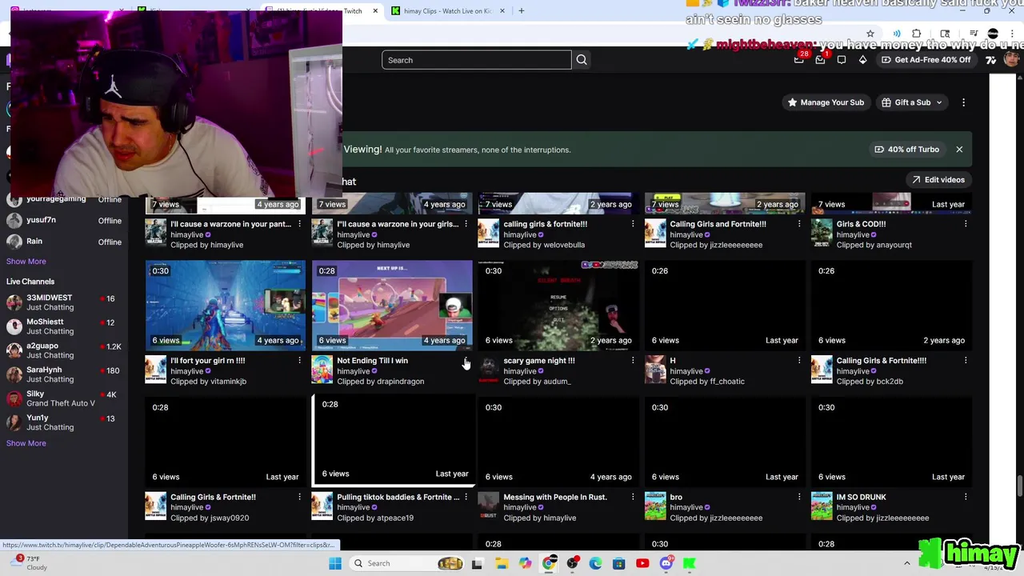Screen dimensions: 1024x576
Task: Open options for 'Calling Girls & Fortnite!!!!' clip by bck2db
Action: [965, 361]
